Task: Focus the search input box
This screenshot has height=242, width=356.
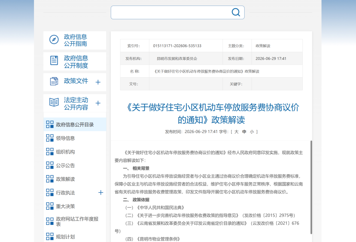Action: point(178,13)
